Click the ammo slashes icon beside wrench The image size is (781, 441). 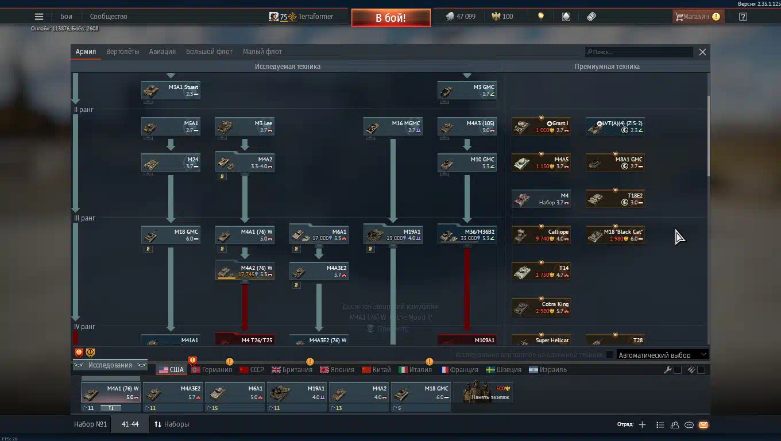pos(691,370)
